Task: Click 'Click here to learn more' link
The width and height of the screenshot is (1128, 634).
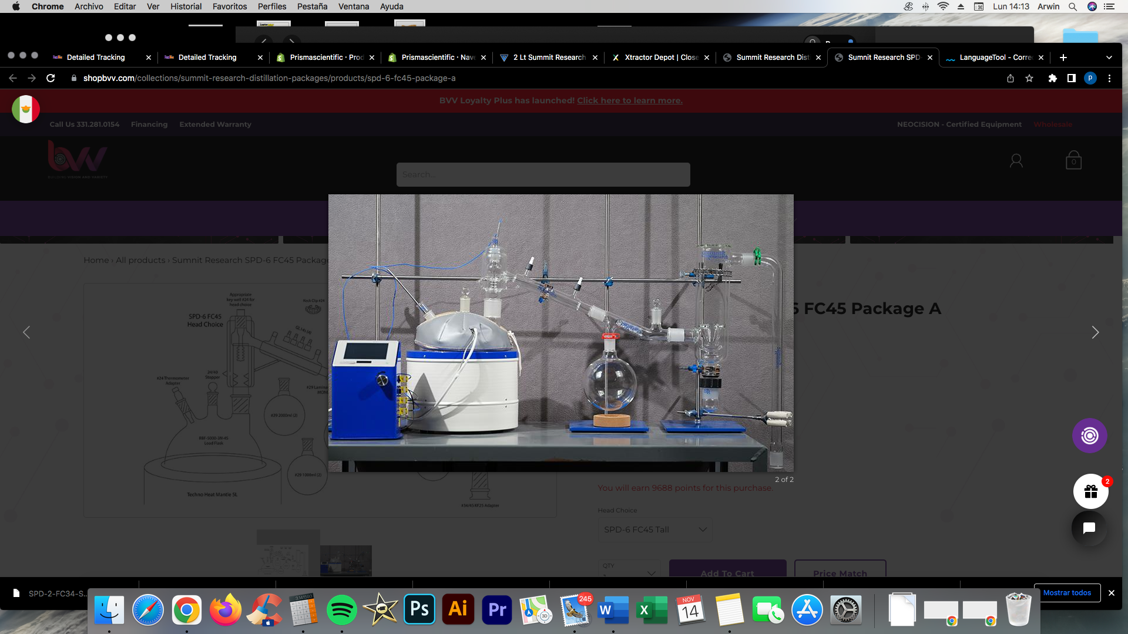Action: point(629,100)
